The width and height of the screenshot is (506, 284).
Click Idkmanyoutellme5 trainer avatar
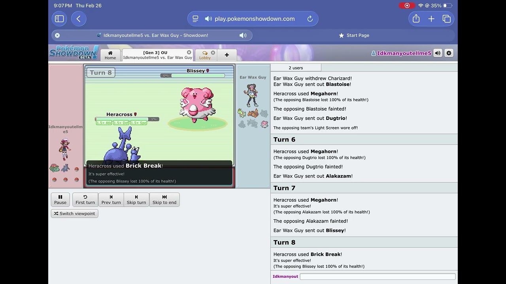click(64, 149)
